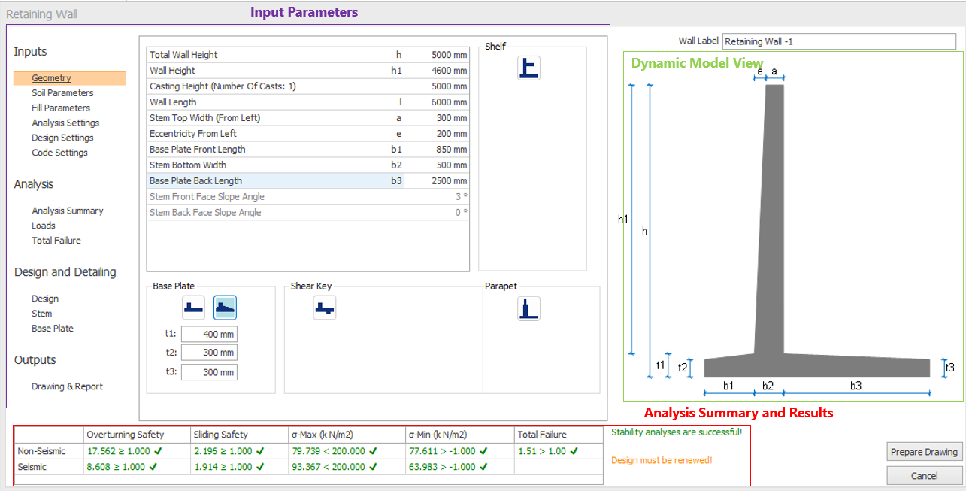The image size is (966, 491).
Task: Click the Cancel button
Action: coord(924,476)
